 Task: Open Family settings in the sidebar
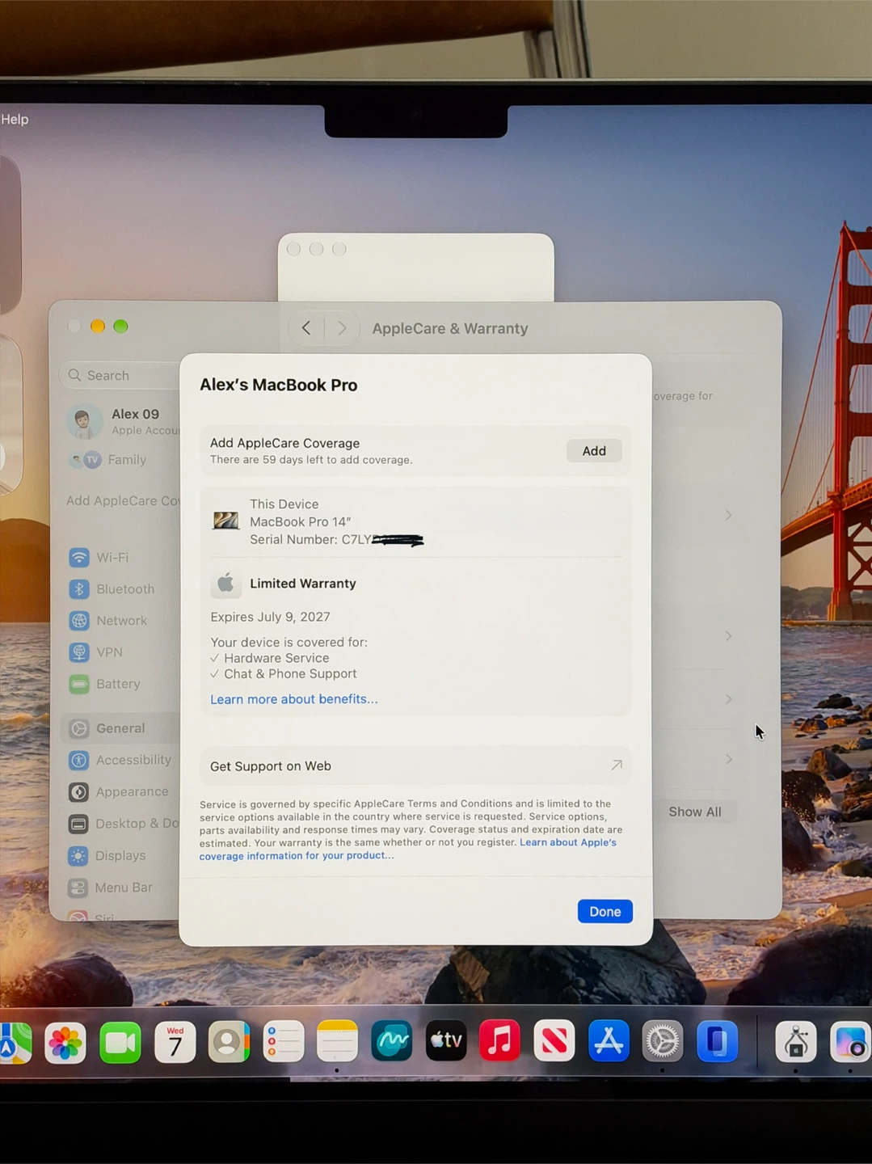click(x=108, y=460)
